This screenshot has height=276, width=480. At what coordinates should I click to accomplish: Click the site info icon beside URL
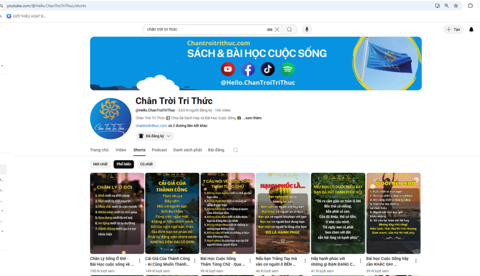(x=1, y=6)
